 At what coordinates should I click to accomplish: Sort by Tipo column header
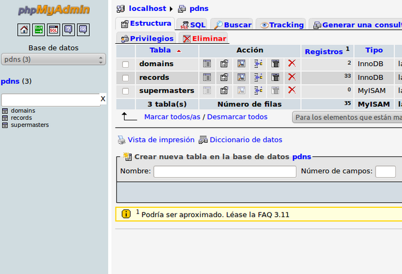point(374,50)
